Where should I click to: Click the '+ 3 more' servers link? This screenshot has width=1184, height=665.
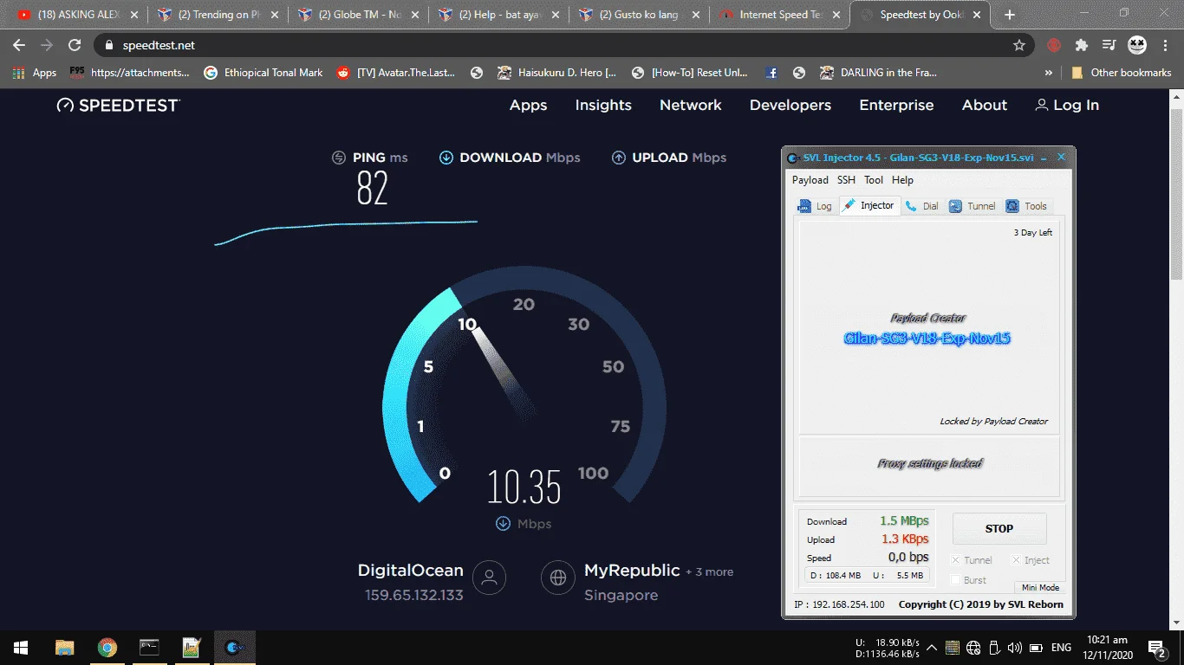pyautogui.click(x=710, y=571)
